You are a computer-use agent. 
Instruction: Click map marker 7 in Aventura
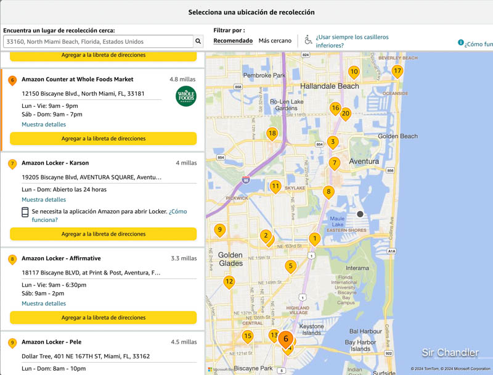[335, 163]
